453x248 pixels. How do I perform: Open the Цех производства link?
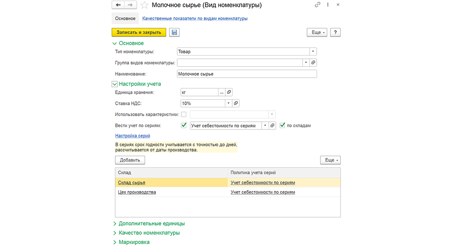[x=137, y=192]
